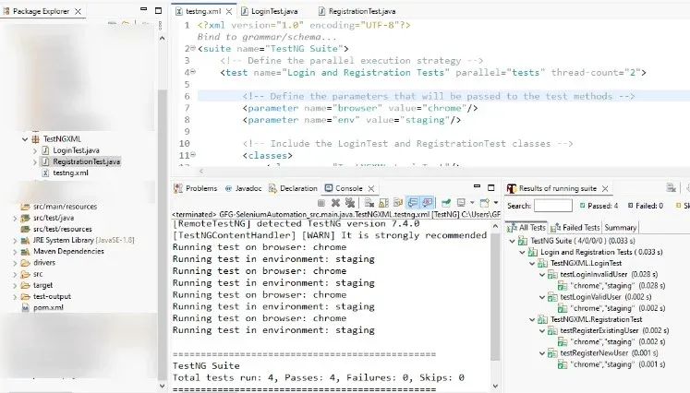Show the Failed Tests tab
The image size is (690, 393).
tap(575, 228)
